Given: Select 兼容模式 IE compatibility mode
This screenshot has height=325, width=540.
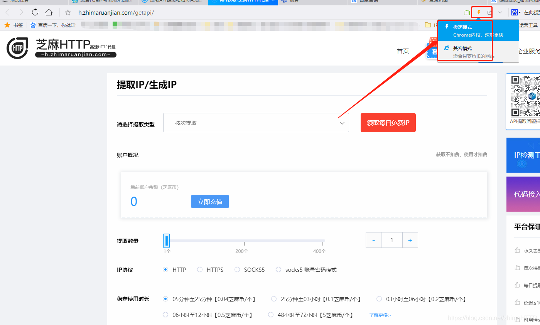Looking at the screenshot, I should (478, 51).
